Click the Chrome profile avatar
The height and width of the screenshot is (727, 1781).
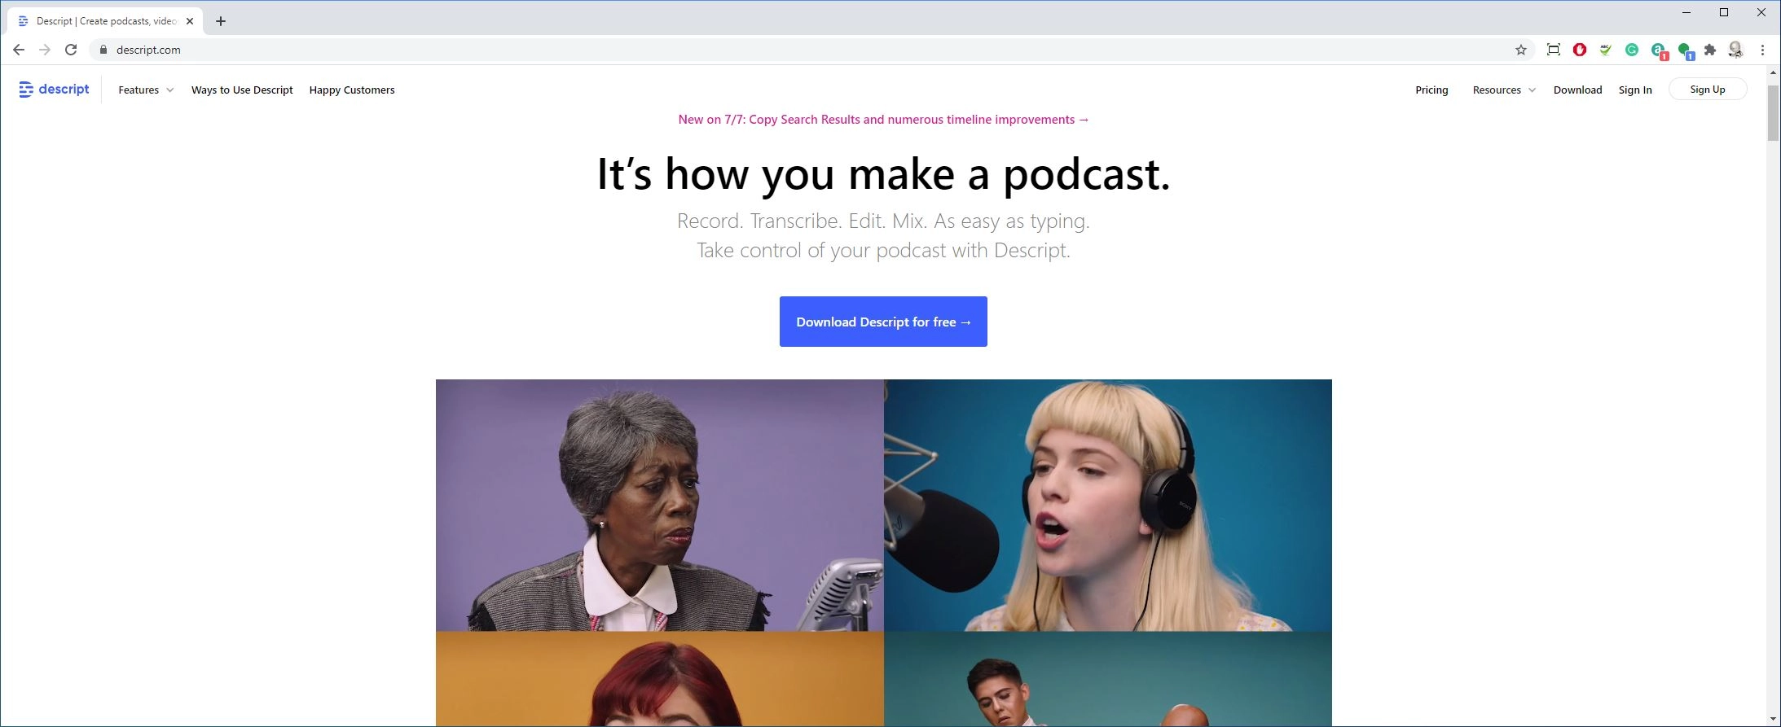tap(1735, 50)
